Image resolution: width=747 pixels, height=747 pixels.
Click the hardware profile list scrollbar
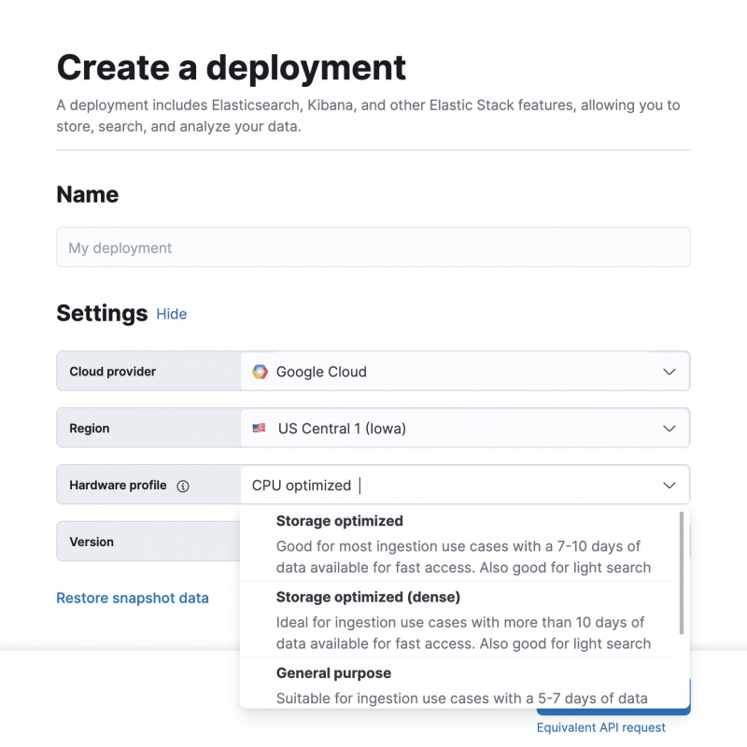pos(682,571)
